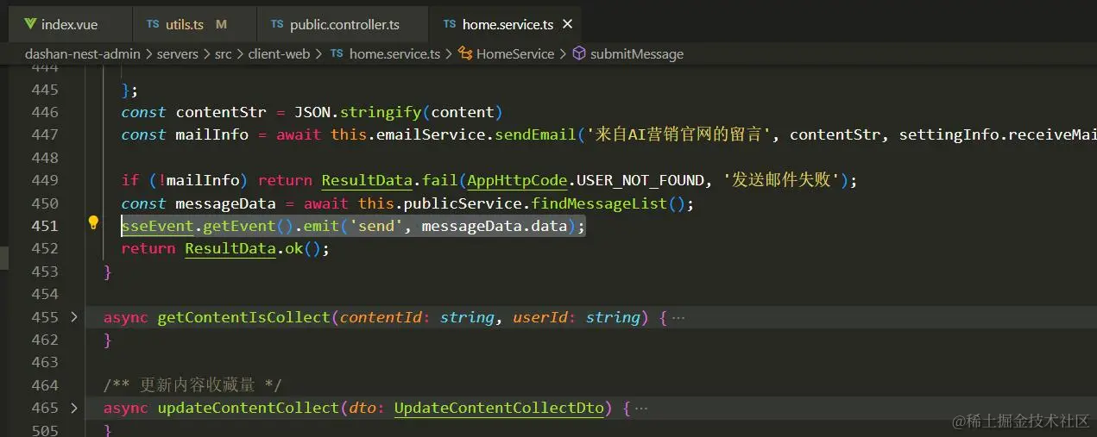Click the TS icon on utils.ts tab
The image size is (1097, 437).
pos(153,24)
